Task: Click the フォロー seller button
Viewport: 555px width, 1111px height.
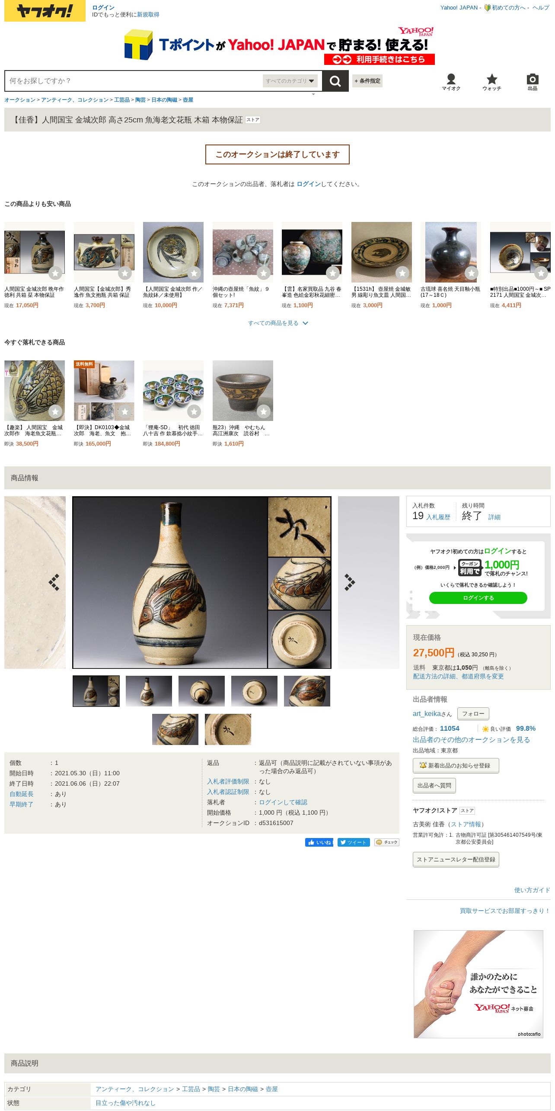Action: pyautogui.click(x=473, y=714)
